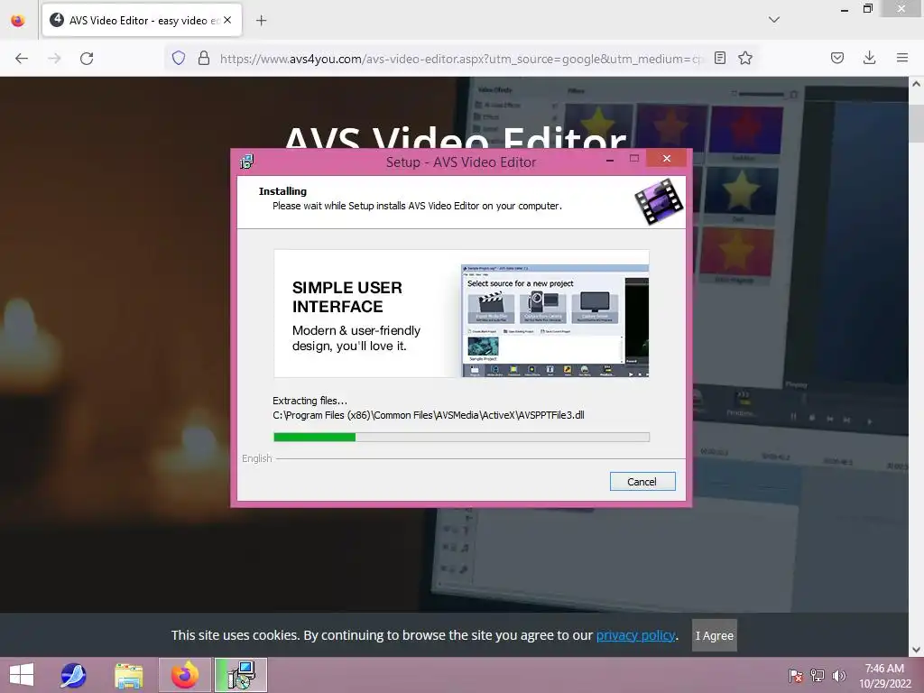Click the installer title bar icon
The width and height of the screenshot is (924, 693).
[x=247, y=162]
